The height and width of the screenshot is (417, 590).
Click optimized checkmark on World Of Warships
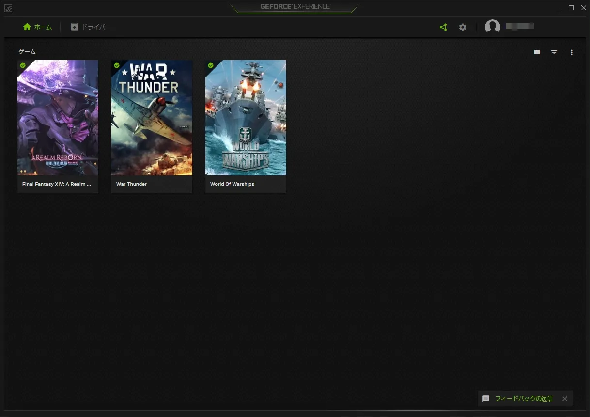coord(211,65)
